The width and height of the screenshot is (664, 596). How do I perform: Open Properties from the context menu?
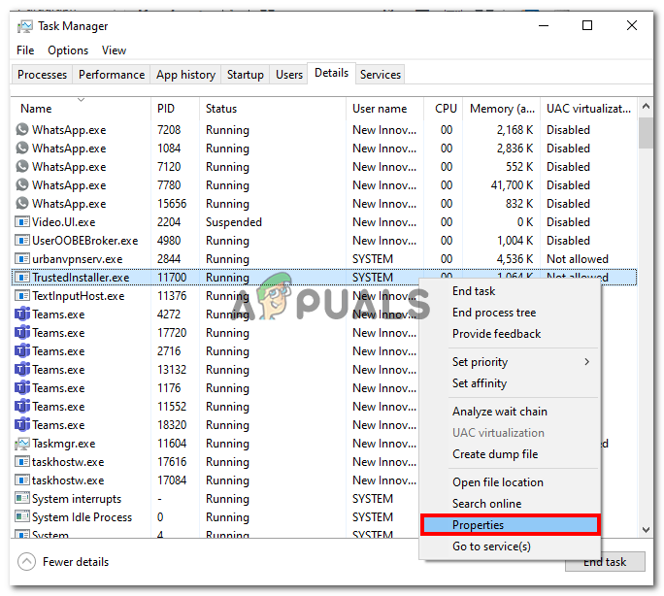[511, 525]
